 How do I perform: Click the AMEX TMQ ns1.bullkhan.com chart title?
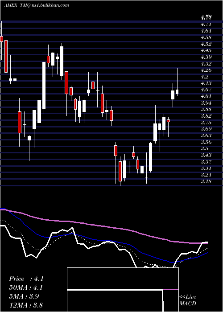point(37,5)
